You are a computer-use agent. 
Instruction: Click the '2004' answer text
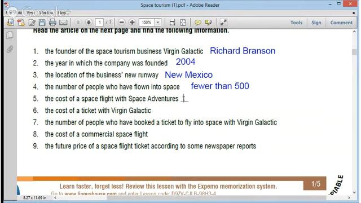tap(186, 61)
